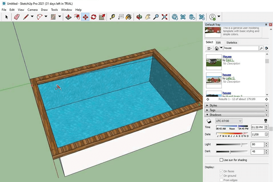Expand the Styles panel
Image resolution: width=273 pixels, height=182 pixels.
point(213,106)
